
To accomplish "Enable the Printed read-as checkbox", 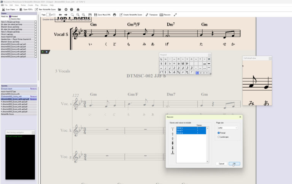I will pos(10,17).
